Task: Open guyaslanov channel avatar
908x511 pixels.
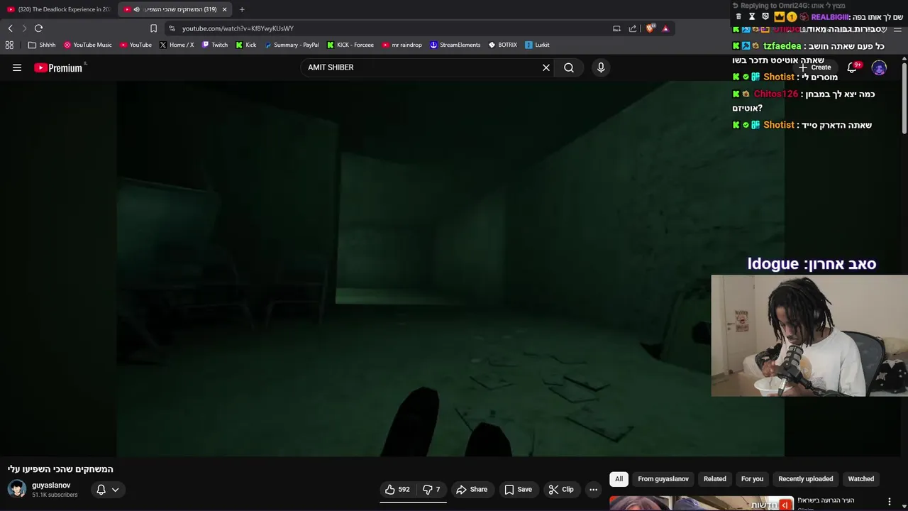Action: tap(17, 489)
